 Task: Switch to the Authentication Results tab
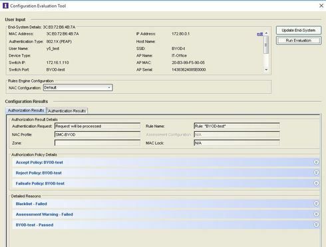[67, 111]
